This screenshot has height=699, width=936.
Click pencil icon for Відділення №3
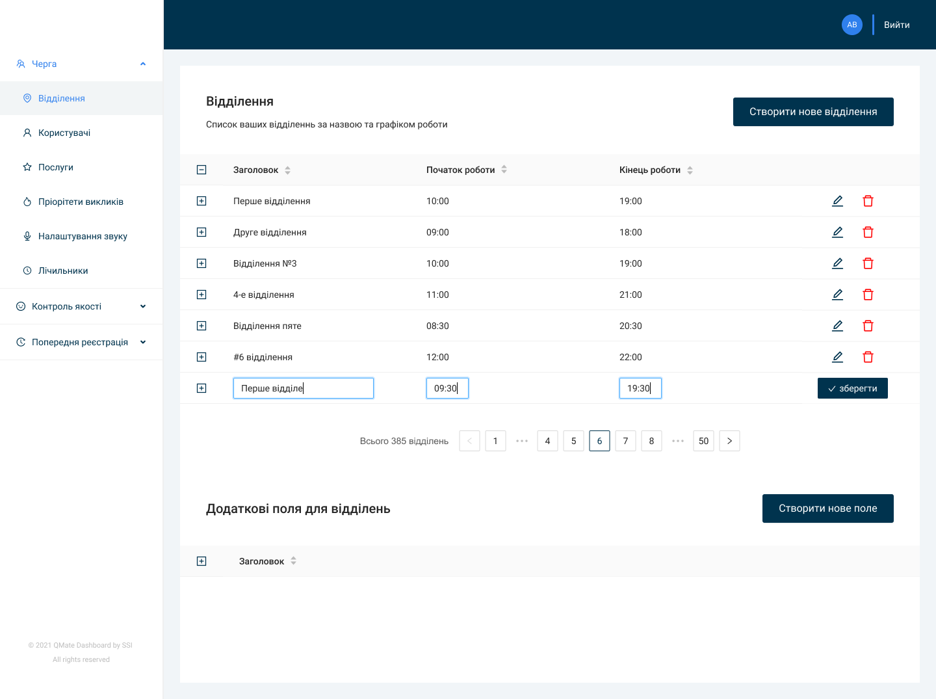coord(837,263)
